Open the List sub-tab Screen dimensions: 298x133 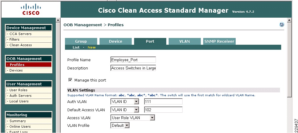76,47
